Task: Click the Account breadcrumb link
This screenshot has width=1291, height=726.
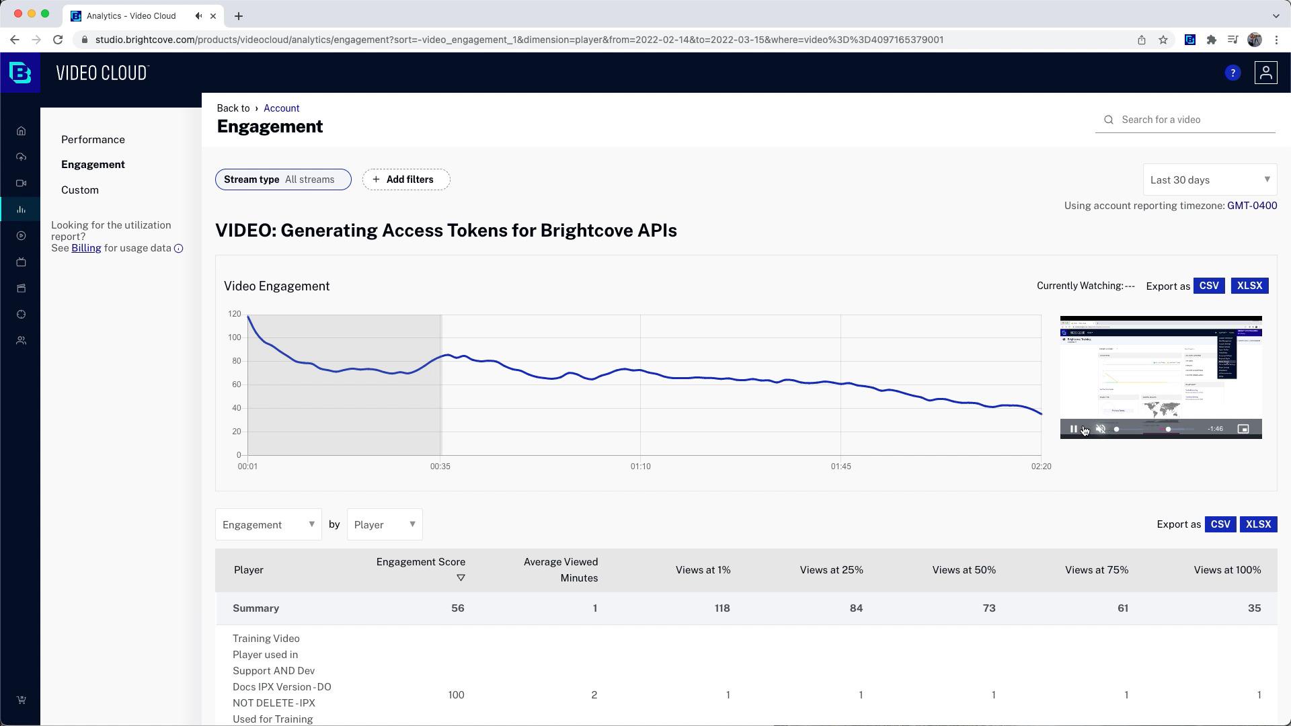Action: (281, 108)
